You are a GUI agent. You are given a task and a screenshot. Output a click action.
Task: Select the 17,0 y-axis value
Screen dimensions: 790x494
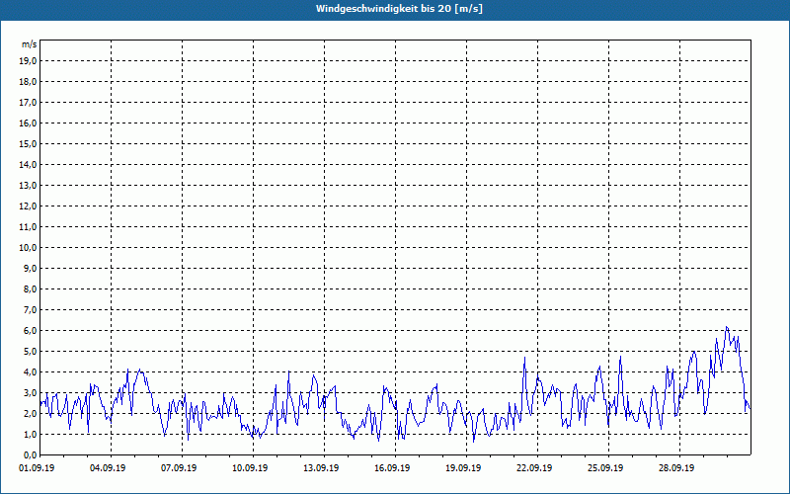pyautogui.click(x=29, y=103)
